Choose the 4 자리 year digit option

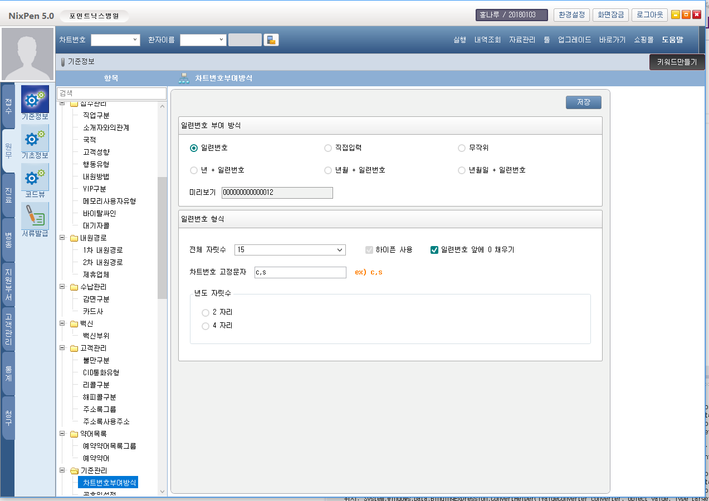206,326
